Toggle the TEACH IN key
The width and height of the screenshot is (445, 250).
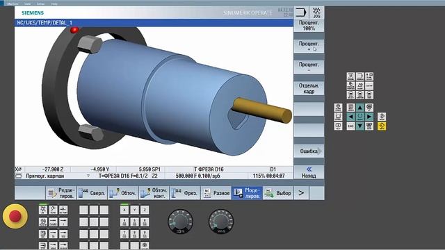tap(43, 222)
